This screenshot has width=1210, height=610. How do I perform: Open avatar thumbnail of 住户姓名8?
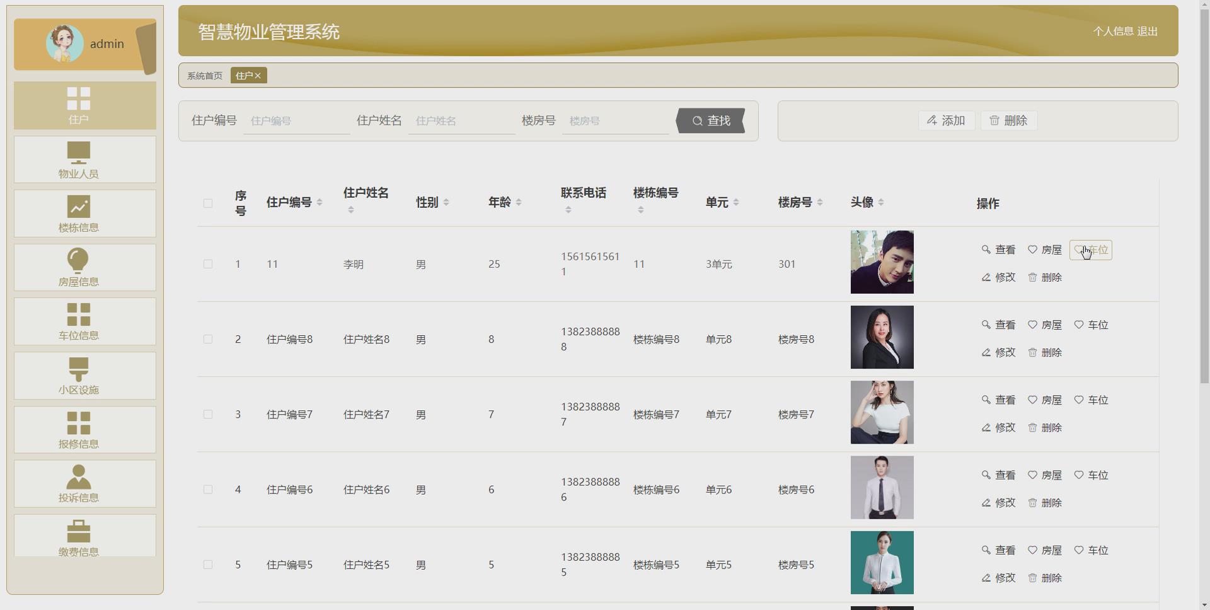(x=882, y=337)
